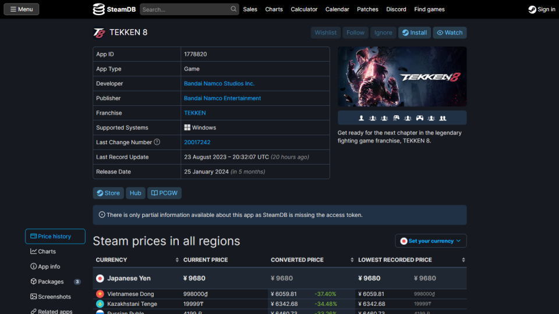
Task: Open Charts in the top navigation
Action: 274,9
